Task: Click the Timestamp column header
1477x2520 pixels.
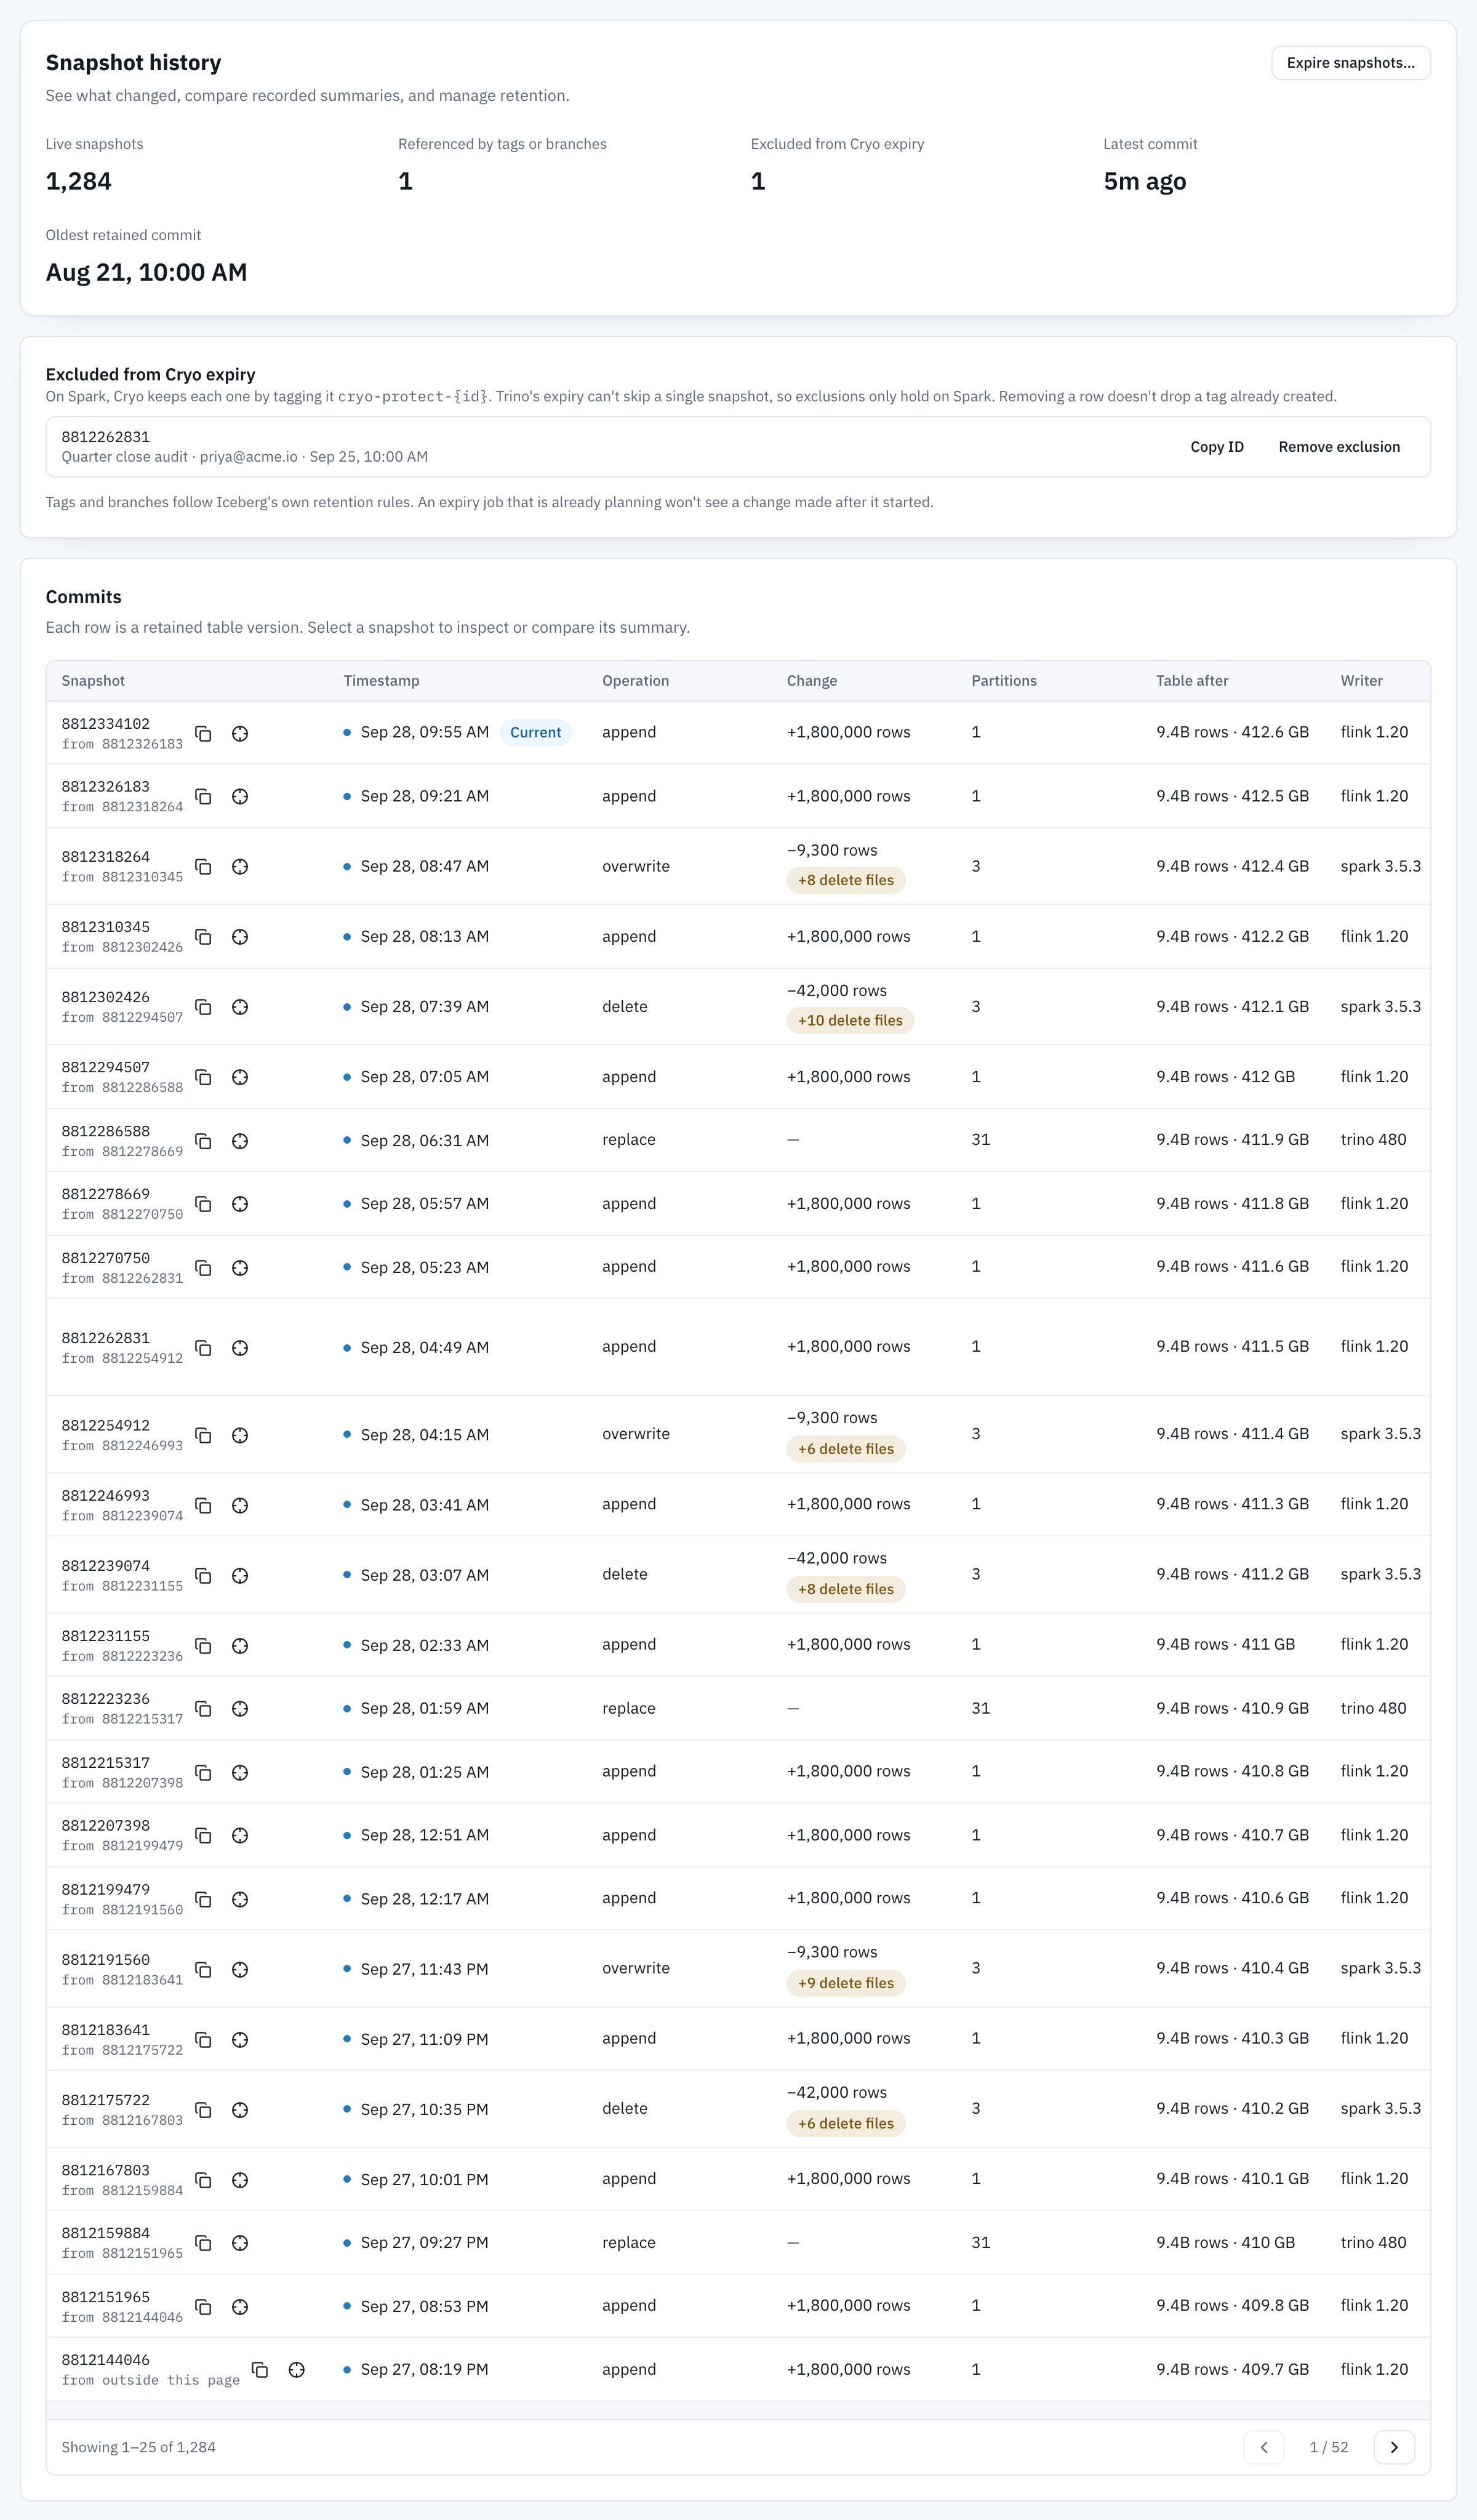Action: pos(382,681)
